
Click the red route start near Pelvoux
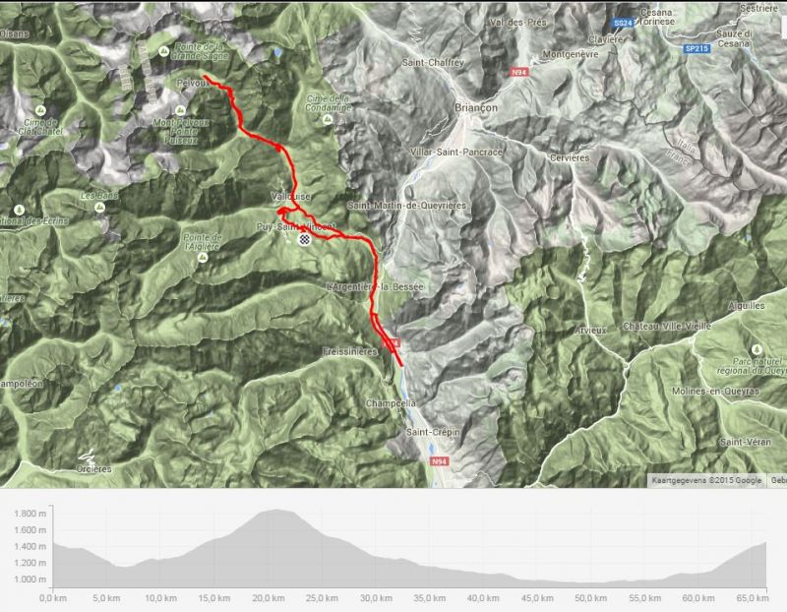(205, 77)
